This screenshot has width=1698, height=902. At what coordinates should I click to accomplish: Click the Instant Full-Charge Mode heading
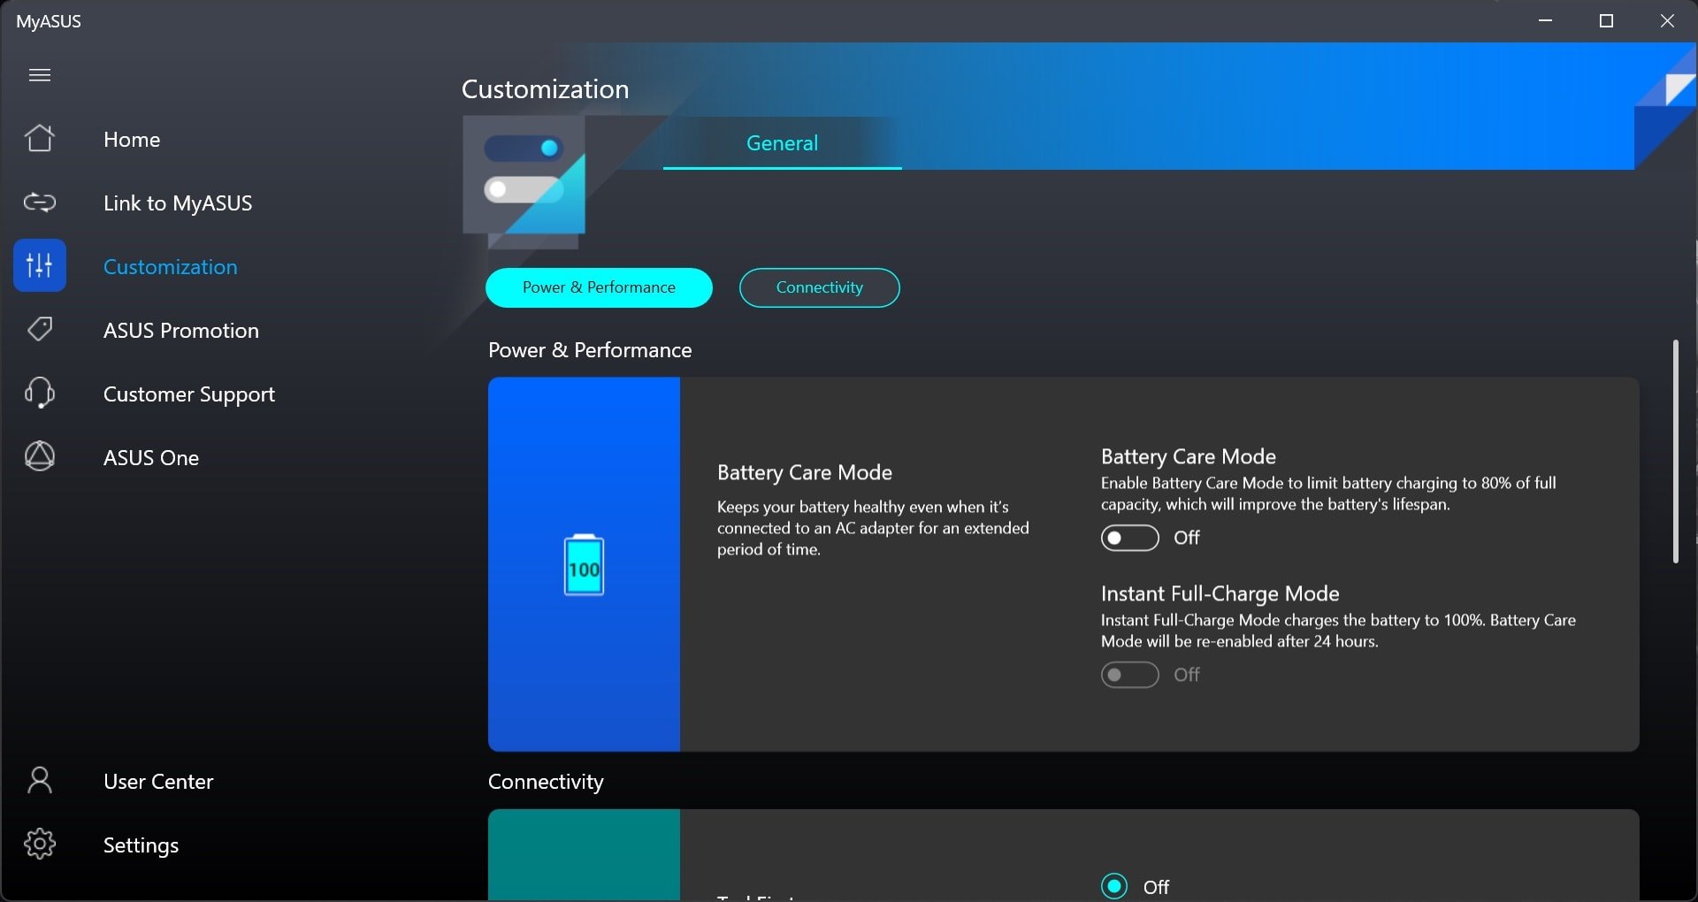point(1220,593)
